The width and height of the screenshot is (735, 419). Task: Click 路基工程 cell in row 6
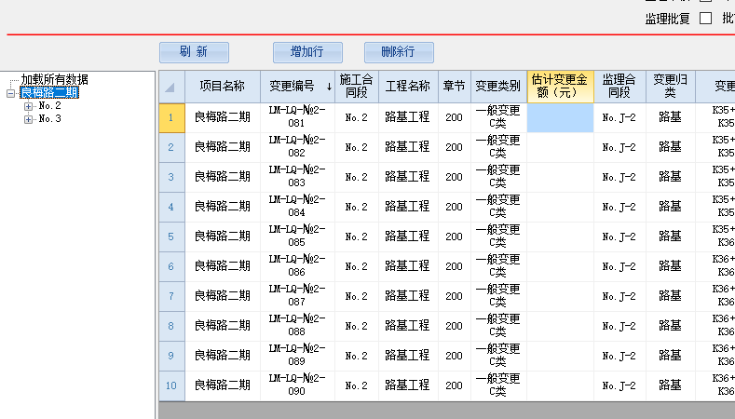(x=408, y=266)
